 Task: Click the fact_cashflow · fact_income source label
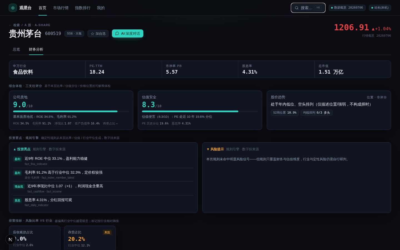[44, 192]
